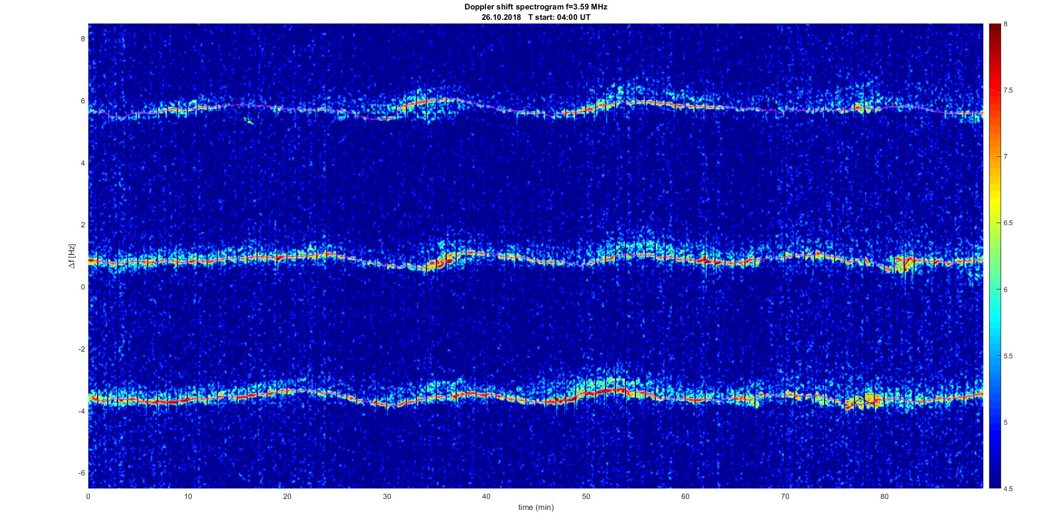Click the colorbar tick label '7.5'
This screenshot has width=1045, height=524.
tap(1008, 90)
